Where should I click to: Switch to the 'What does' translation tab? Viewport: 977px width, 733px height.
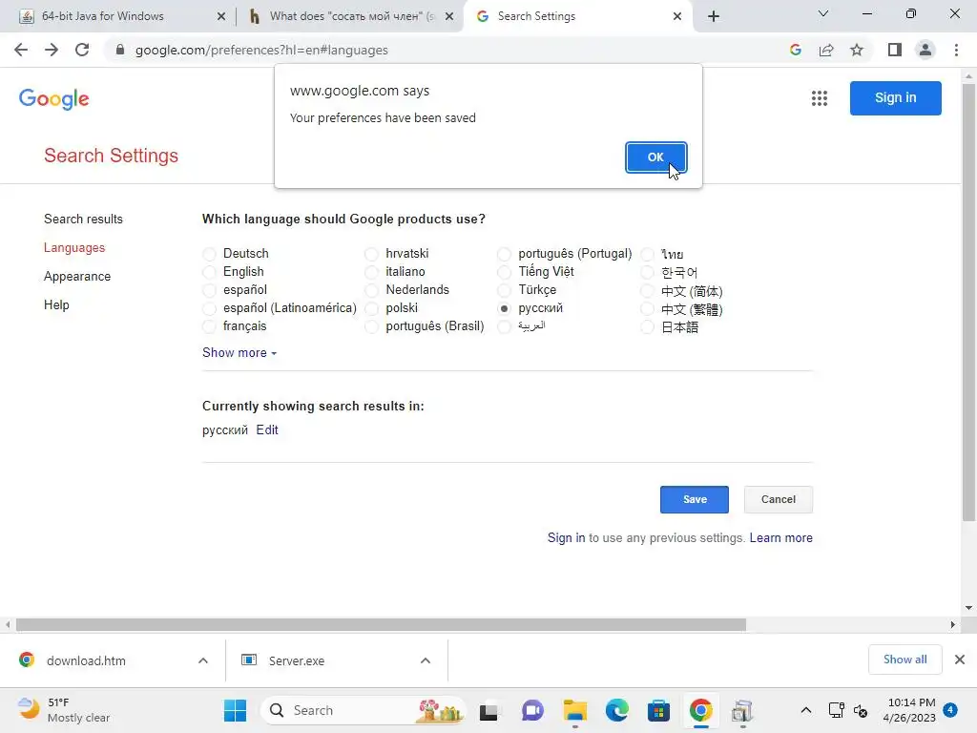pyautogui.click(x=351, y=16)
